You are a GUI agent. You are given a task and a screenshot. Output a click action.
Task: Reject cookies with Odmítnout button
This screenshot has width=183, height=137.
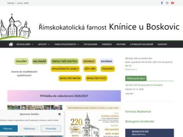pos(29,129)
